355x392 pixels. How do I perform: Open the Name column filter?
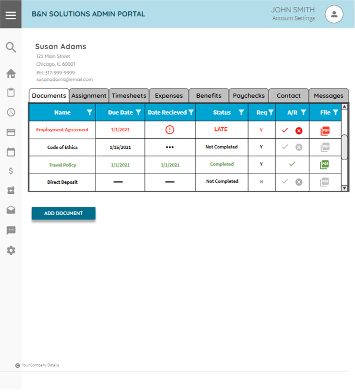[89, 112]
